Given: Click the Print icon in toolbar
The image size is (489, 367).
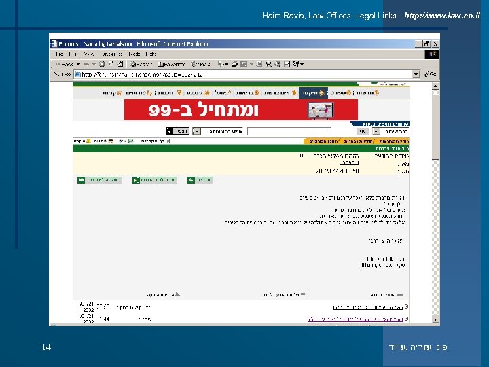Looking at the screenshot, I should point(234,65).
